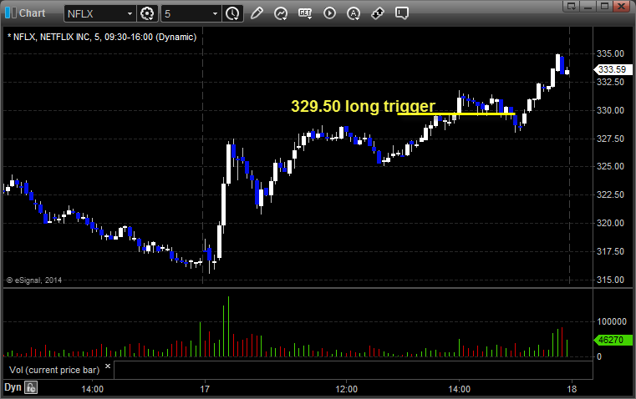Minimize the Chart window
The height and width of the screenshot is (399, 636).
coord(588,6)
